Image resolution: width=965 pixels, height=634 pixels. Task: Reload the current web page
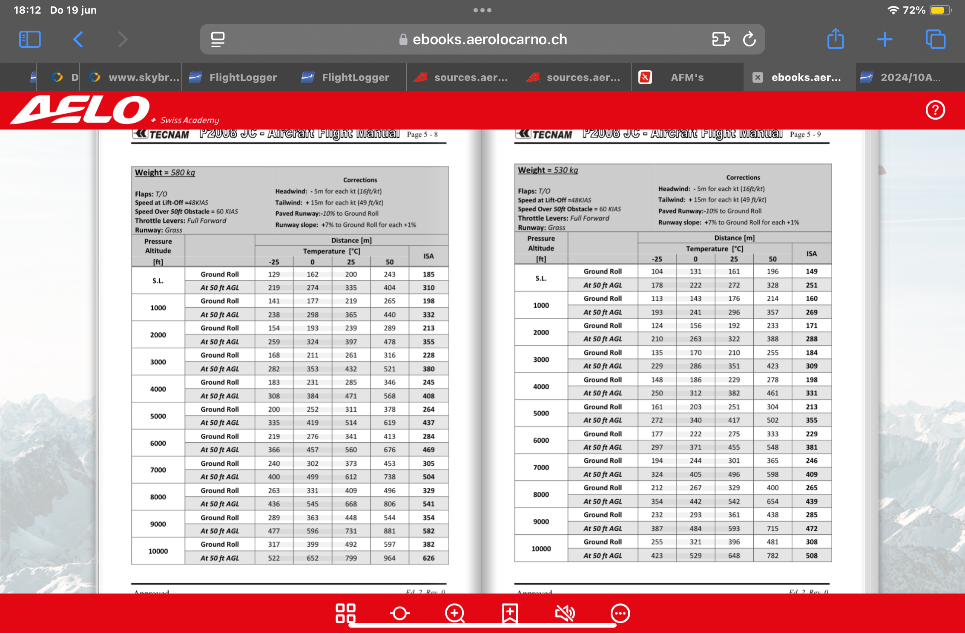point(750,39)
